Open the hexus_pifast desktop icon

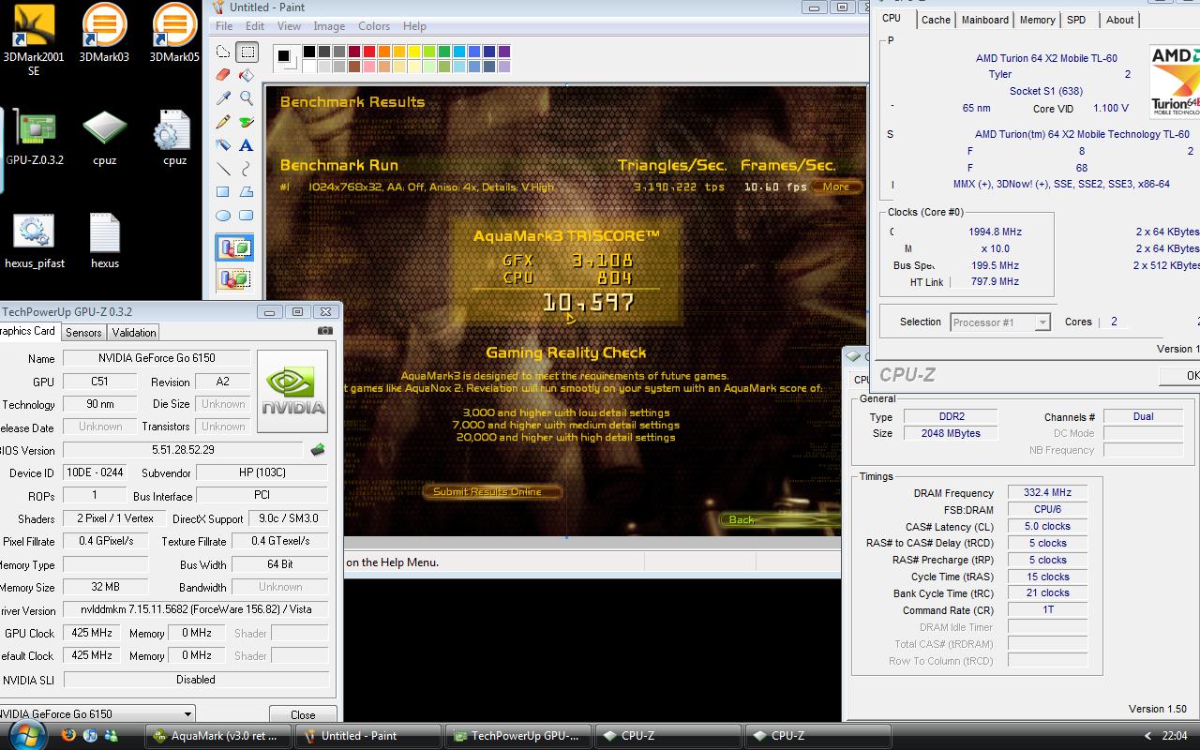click(x=35, y=241)
